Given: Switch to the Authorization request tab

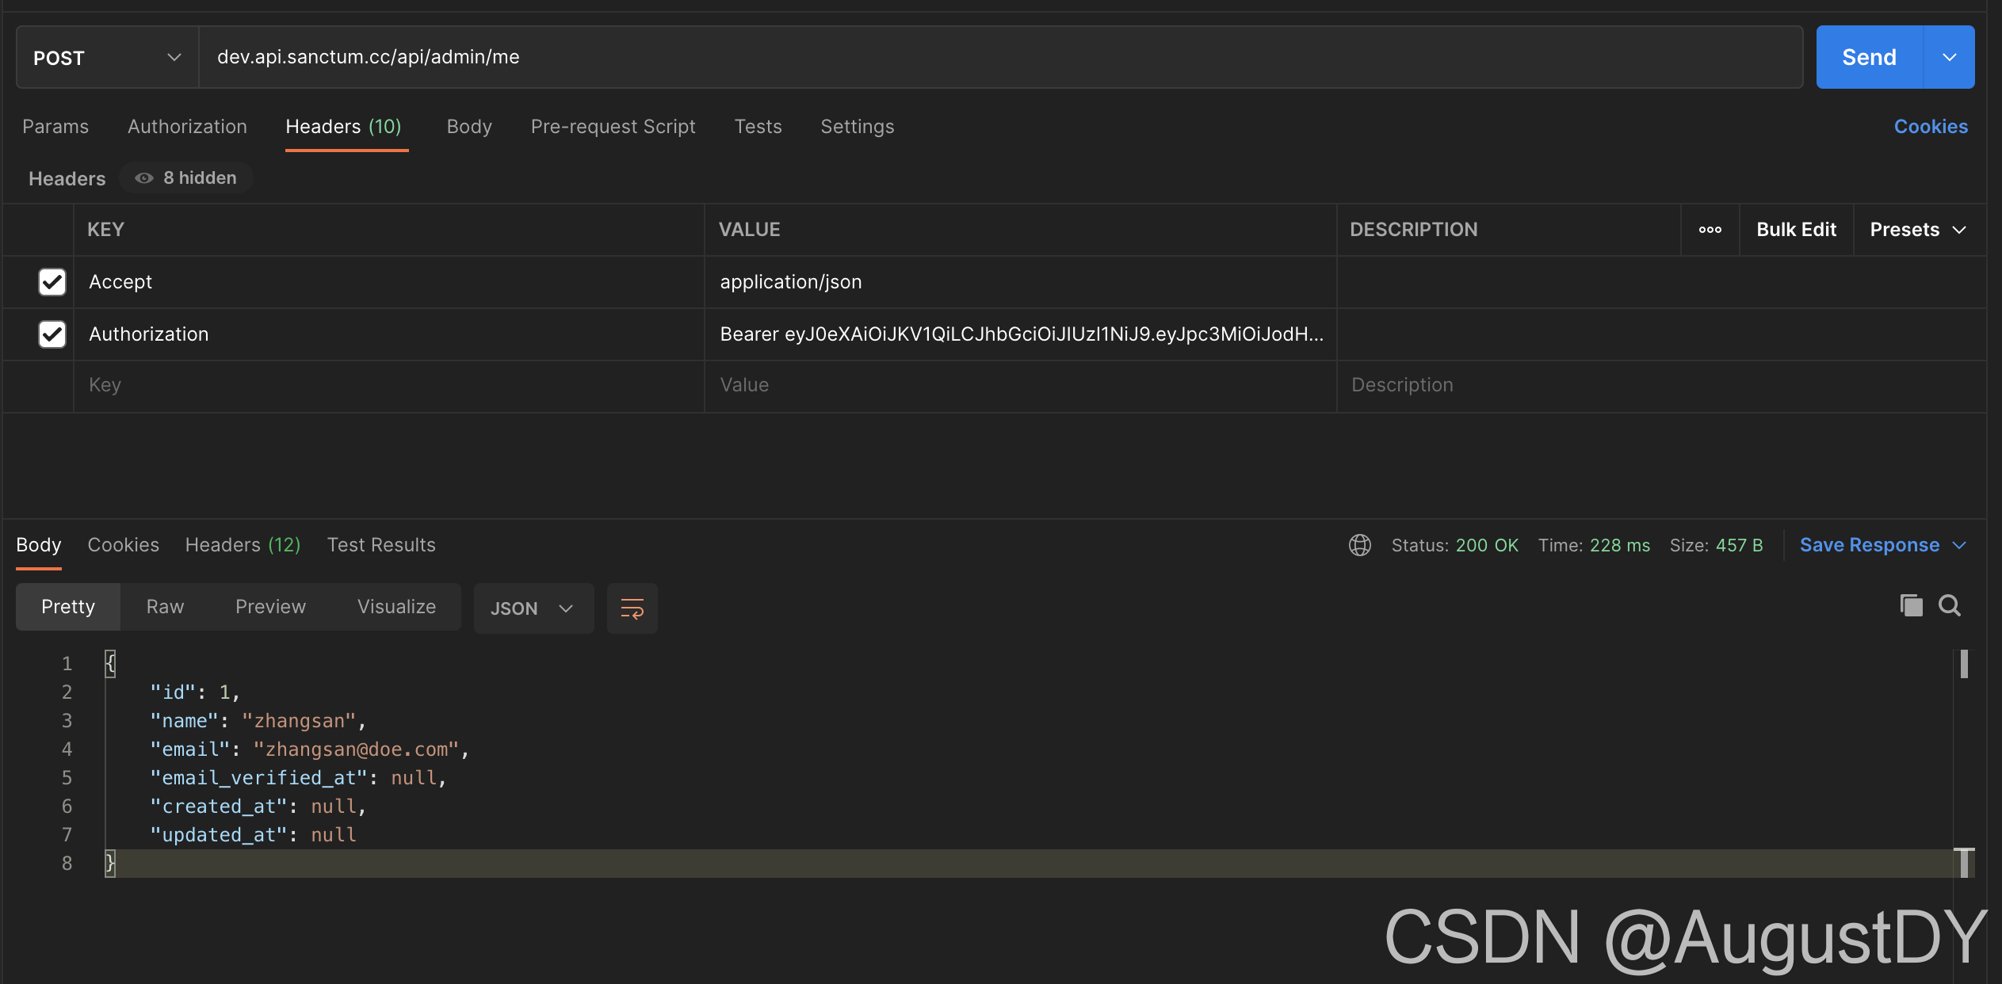Looking at the screenshot, I should [187, 127].
